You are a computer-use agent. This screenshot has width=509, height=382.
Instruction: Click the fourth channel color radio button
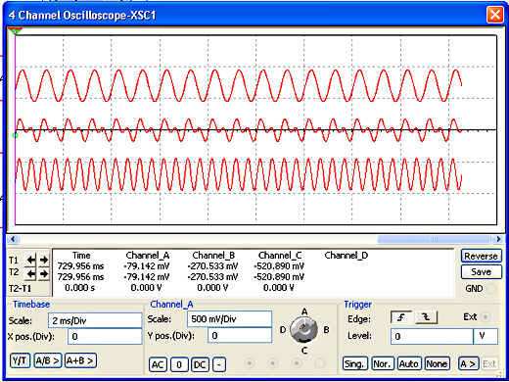pos(320,363)
